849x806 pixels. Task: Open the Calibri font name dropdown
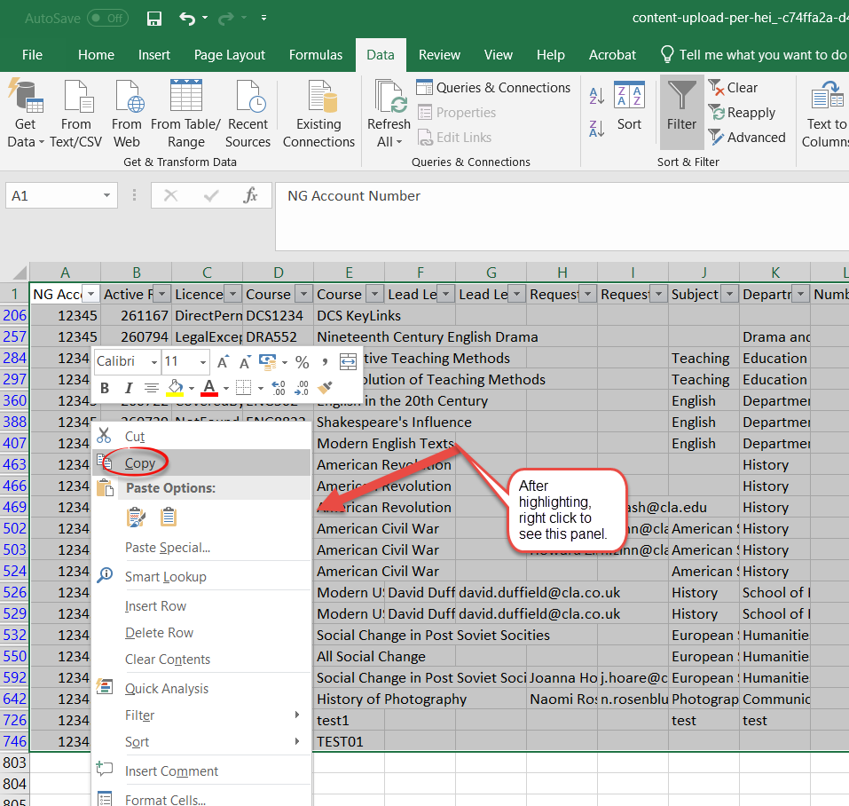point(153,362)
